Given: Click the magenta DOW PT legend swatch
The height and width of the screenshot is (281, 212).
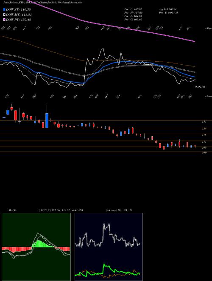Looking at the screenshot, I should [4, 20].
